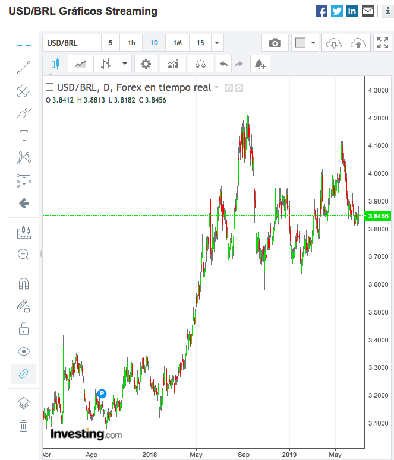
Task: Toggle hide all drawings eye icon
Action: pos(24,351)
